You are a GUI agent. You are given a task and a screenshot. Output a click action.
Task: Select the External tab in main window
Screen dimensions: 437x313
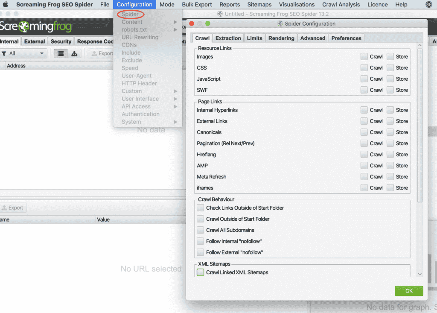(x=35, y=41)
